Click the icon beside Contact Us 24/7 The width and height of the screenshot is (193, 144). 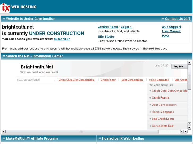point(163,19)
